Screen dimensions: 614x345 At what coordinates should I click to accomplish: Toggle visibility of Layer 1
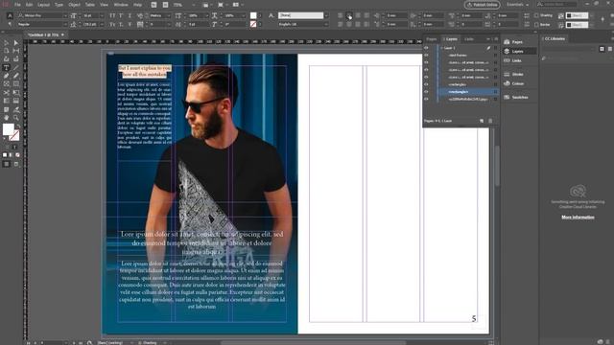(x=426, y=48)
